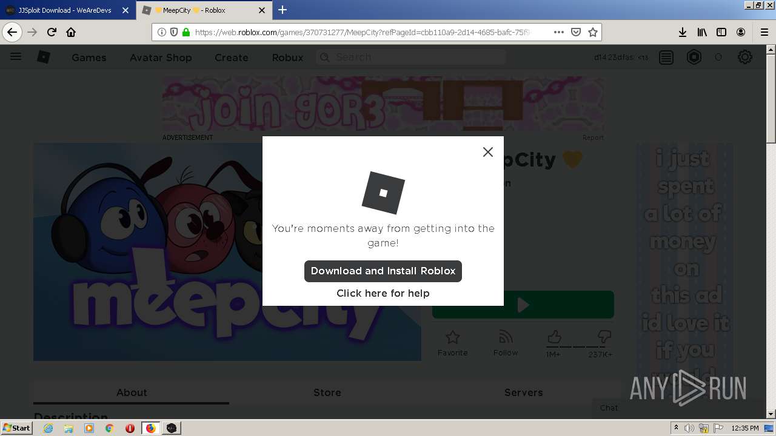Image resolution: width=776 pixels, height=436 pixels.
Task: Close the JJSploit Download tab
Action: click(x=125, y=10)
